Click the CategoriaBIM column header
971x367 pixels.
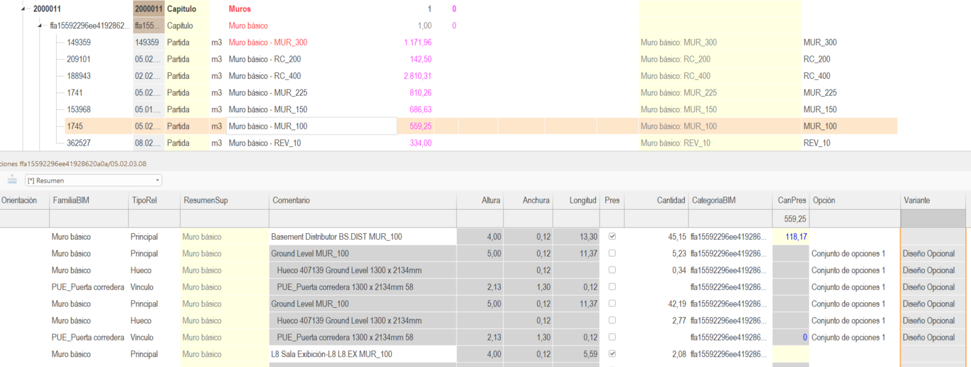click(731, 200)
